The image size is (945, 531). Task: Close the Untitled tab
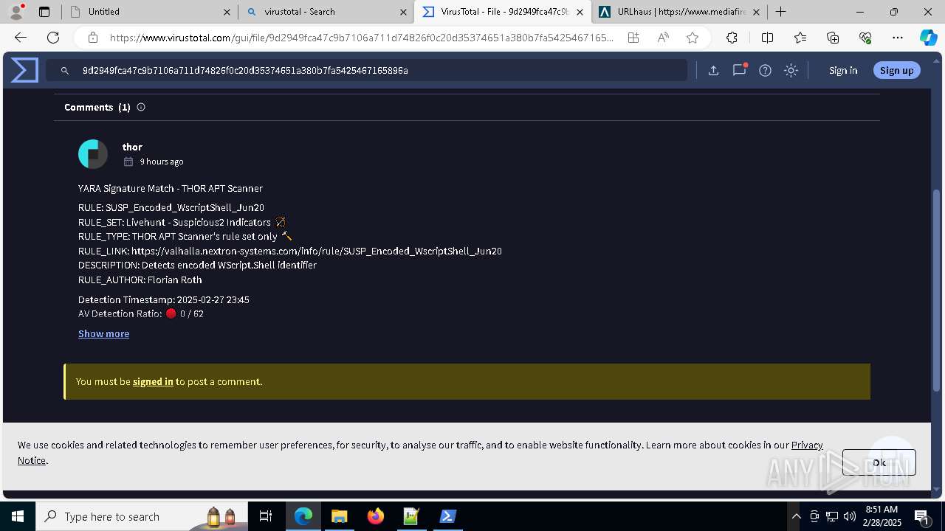coord(227,12)
